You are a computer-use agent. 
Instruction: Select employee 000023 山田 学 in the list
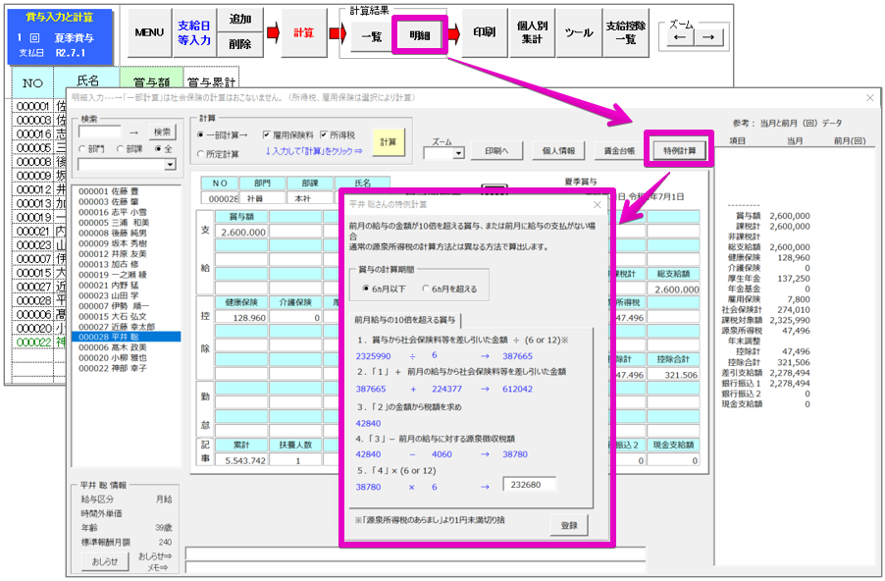tap(126, 295)
